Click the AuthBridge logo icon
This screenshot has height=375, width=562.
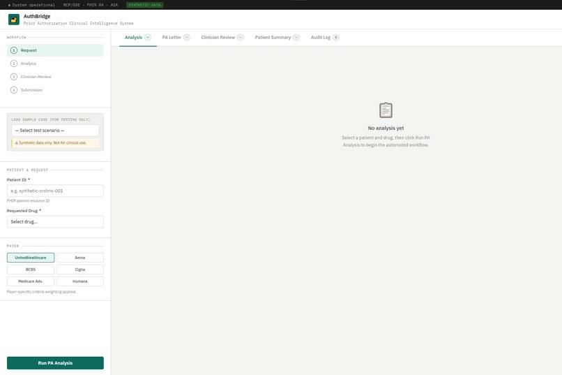14,20
